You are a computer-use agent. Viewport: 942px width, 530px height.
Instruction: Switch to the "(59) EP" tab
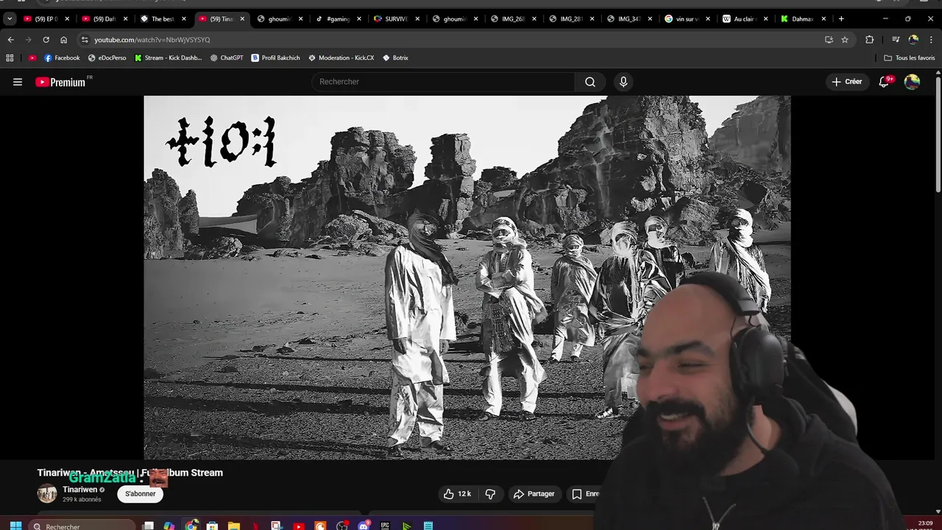[46, 19]
